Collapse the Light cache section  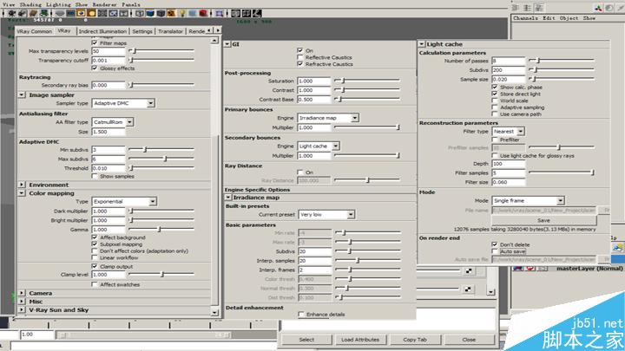(422, 44)
